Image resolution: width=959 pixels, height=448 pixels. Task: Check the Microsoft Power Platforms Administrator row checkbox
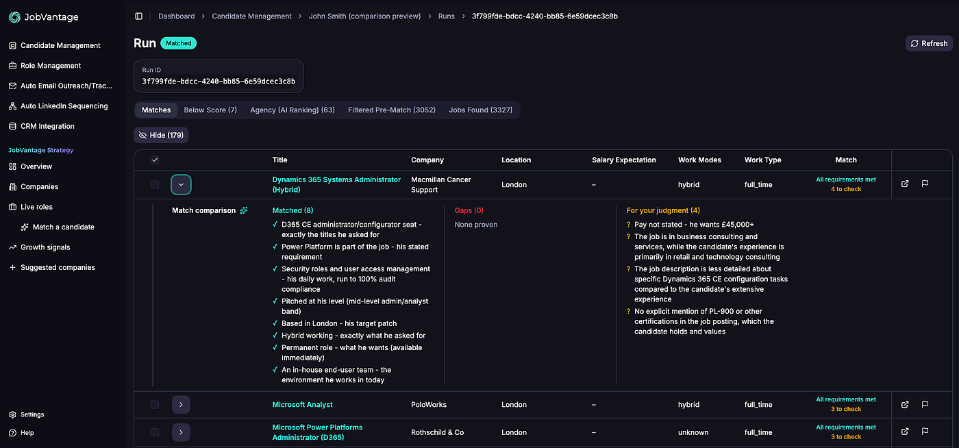click(x=155, y=432)
